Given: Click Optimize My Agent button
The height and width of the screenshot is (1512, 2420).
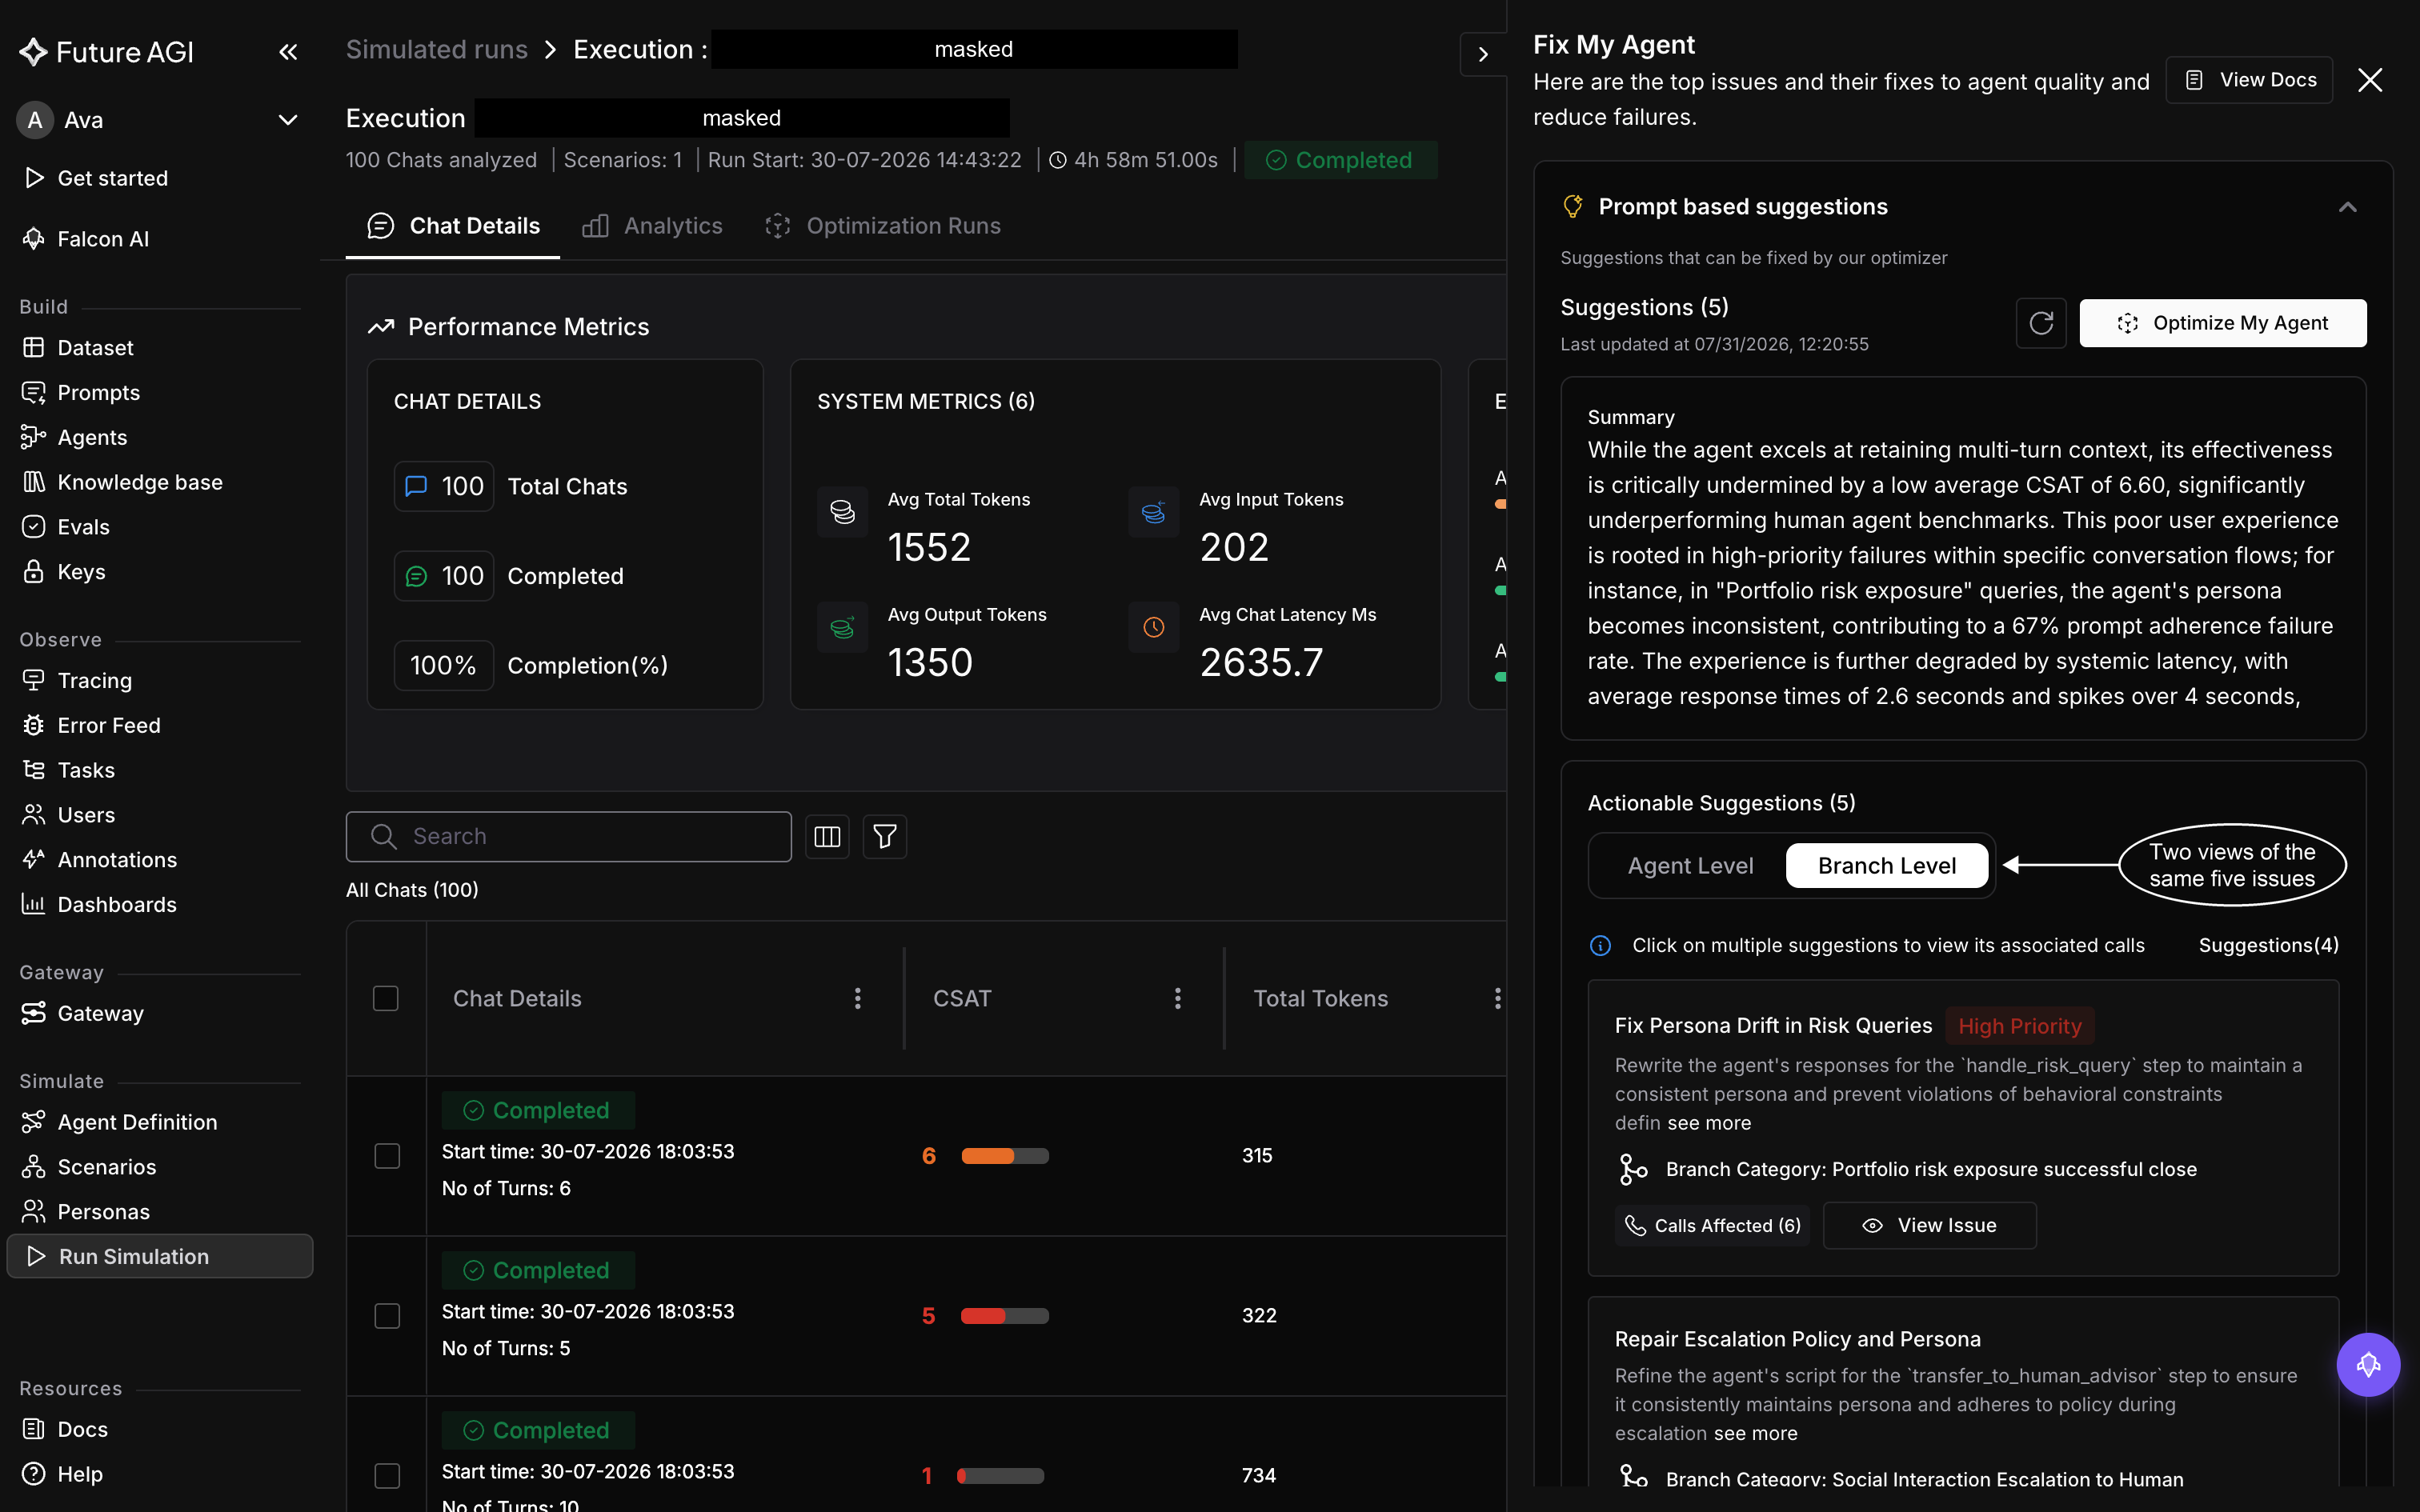Looking at the screenshot, I should tap(2223, 323).
